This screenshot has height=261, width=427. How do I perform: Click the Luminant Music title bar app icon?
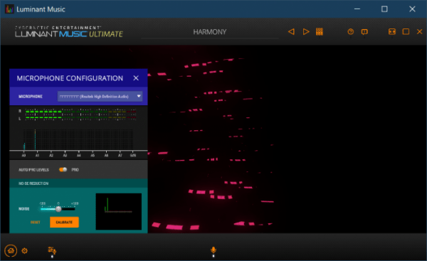9,9
